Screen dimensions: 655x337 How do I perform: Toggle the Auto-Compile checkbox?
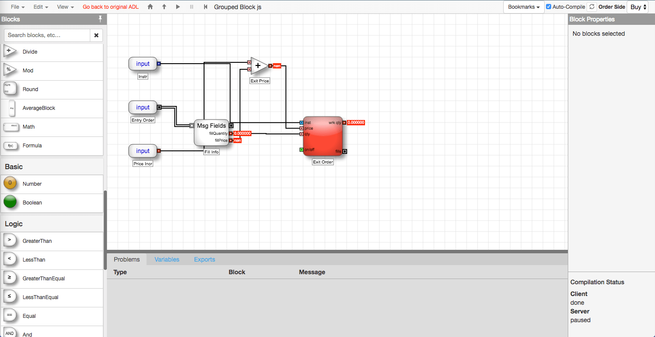(x=549, y=7)
